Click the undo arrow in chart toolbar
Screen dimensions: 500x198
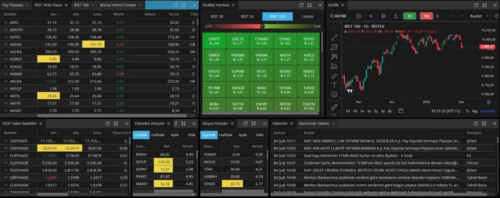click(x=452, y=16)
